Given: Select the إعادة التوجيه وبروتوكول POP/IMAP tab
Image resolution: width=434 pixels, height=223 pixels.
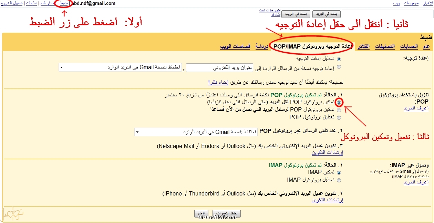Looking at the screenshot, I should 312,46.
